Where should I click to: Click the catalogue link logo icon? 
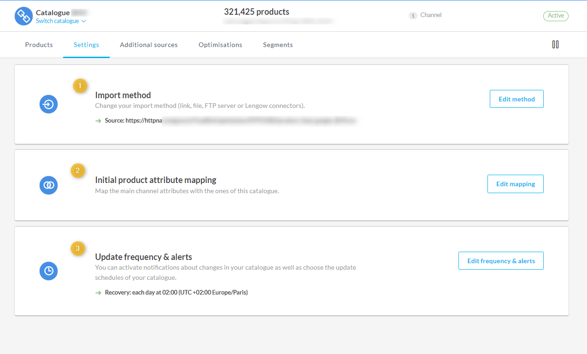tap(23, 16)
